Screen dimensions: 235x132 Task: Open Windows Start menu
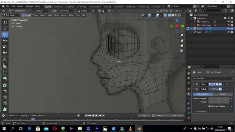[4, 129]
